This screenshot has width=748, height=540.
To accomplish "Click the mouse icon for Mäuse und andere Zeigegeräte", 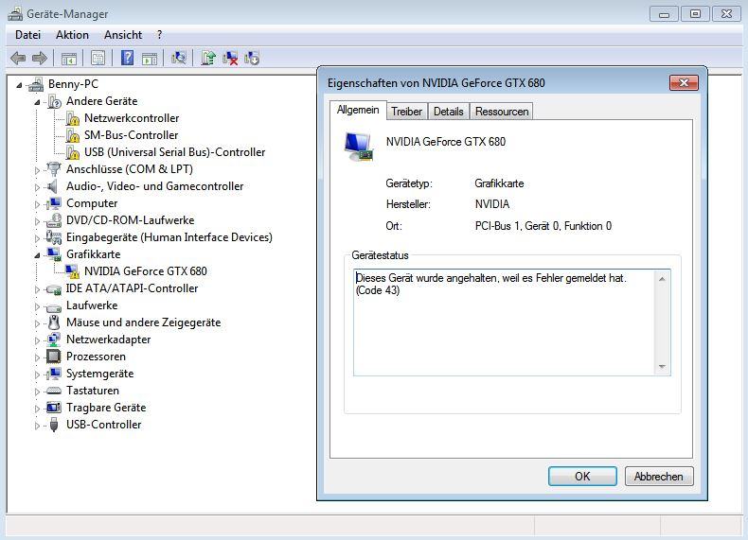I will point(54,322).
